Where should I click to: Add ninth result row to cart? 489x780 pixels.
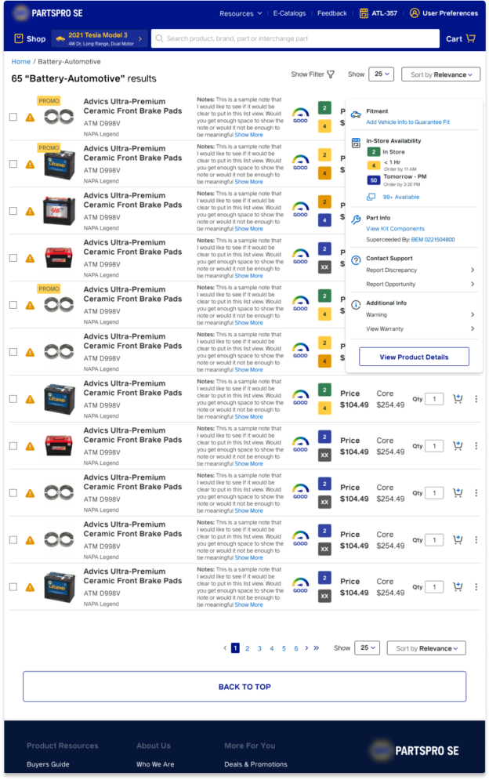(x=458, y=492)
